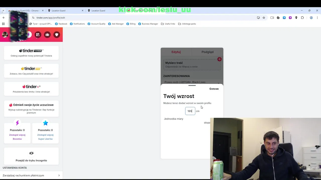Viewport: 321px width, 180px height.
Task: Click the purple D extension icon
Action: (x=290, y=18)
